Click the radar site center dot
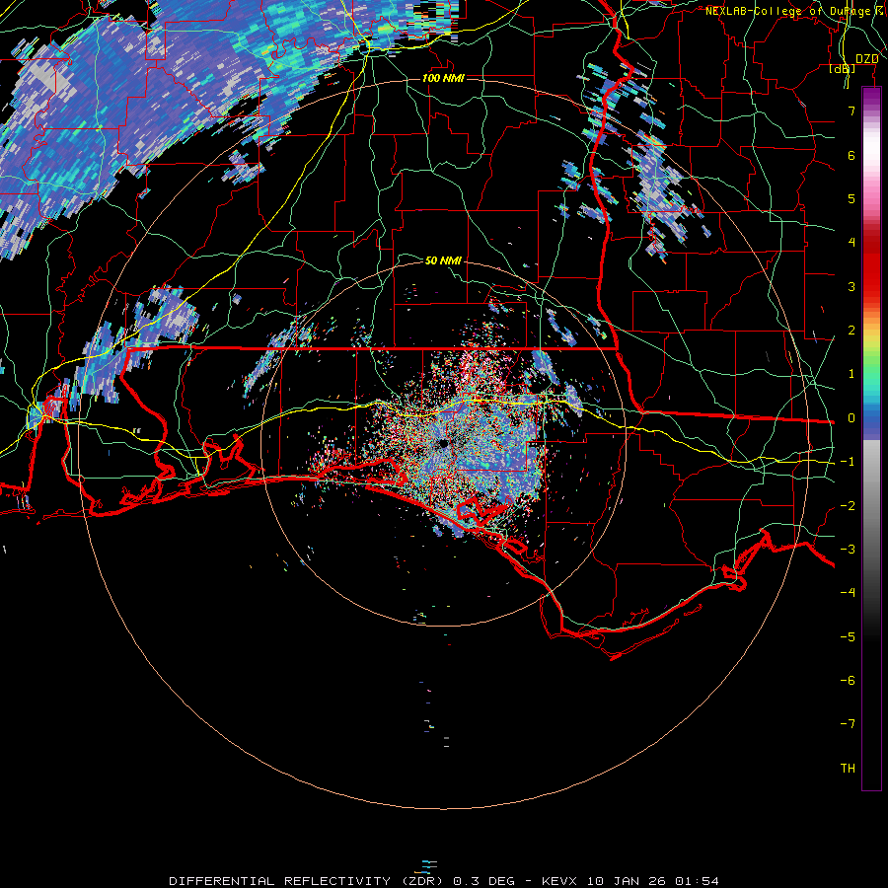This screenshot has width=888, height=888. click(x=443, y=443)
